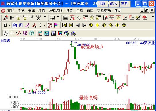156x111 pixels.
Task: Select the hand pan tool
Action: pos(5,33)
